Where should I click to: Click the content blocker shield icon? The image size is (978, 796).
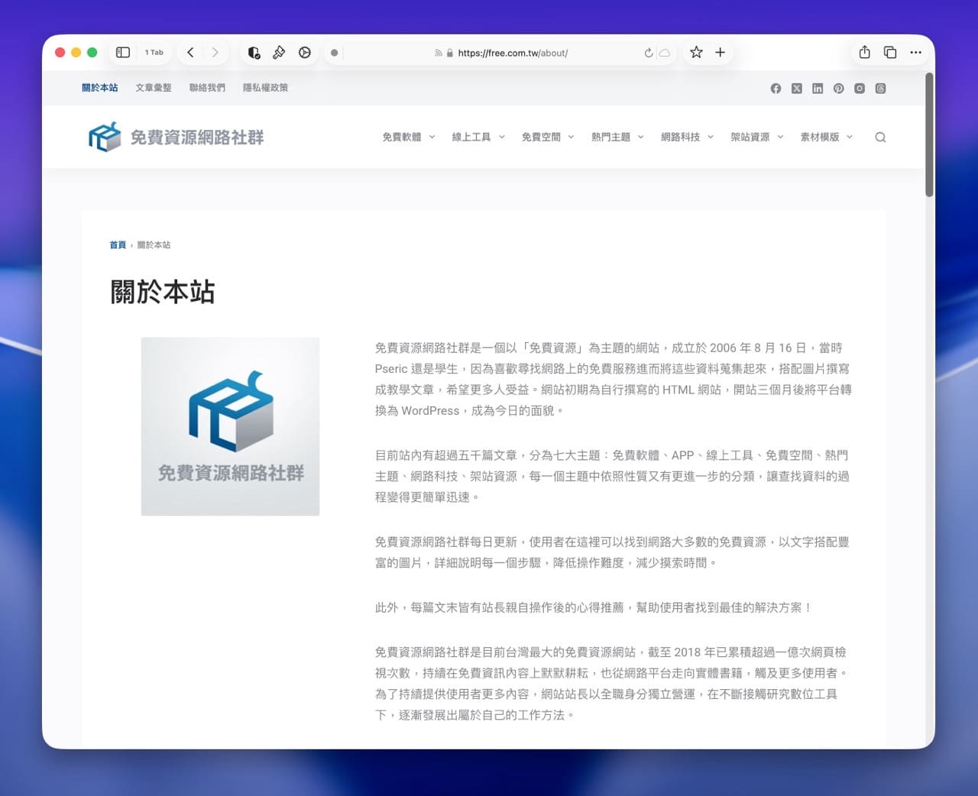[x=254, y=52]
